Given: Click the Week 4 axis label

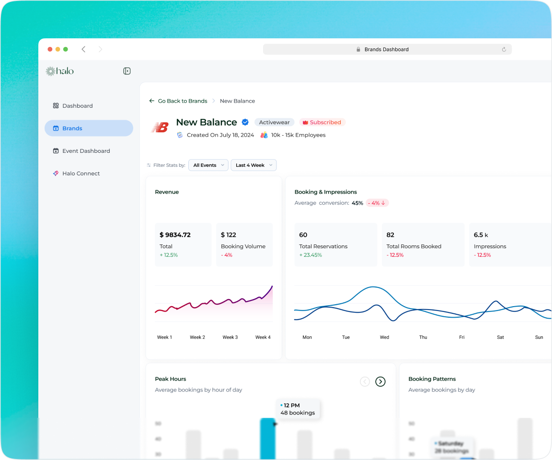Looking at the screenshot, I should (x=263, y=337).
